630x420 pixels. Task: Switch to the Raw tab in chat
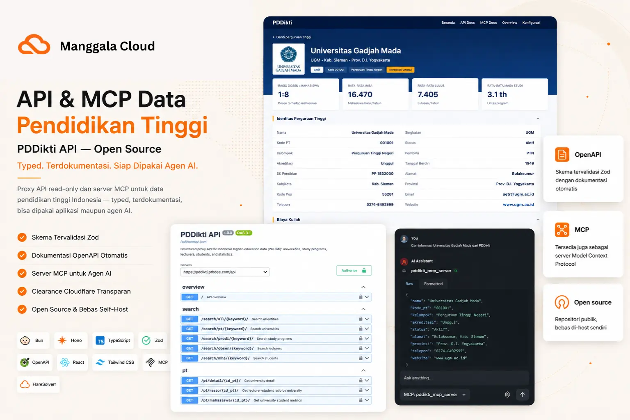409,284
